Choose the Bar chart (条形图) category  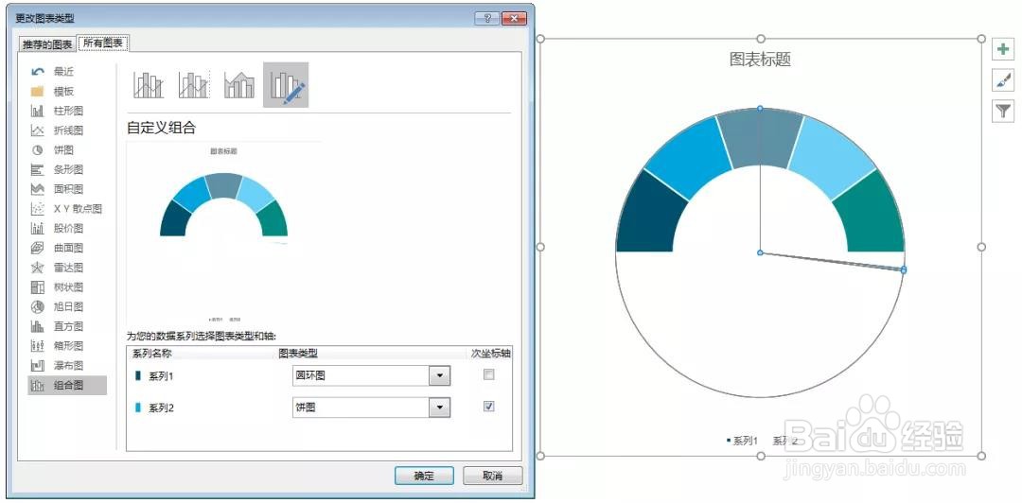click(x=59, y=169)
